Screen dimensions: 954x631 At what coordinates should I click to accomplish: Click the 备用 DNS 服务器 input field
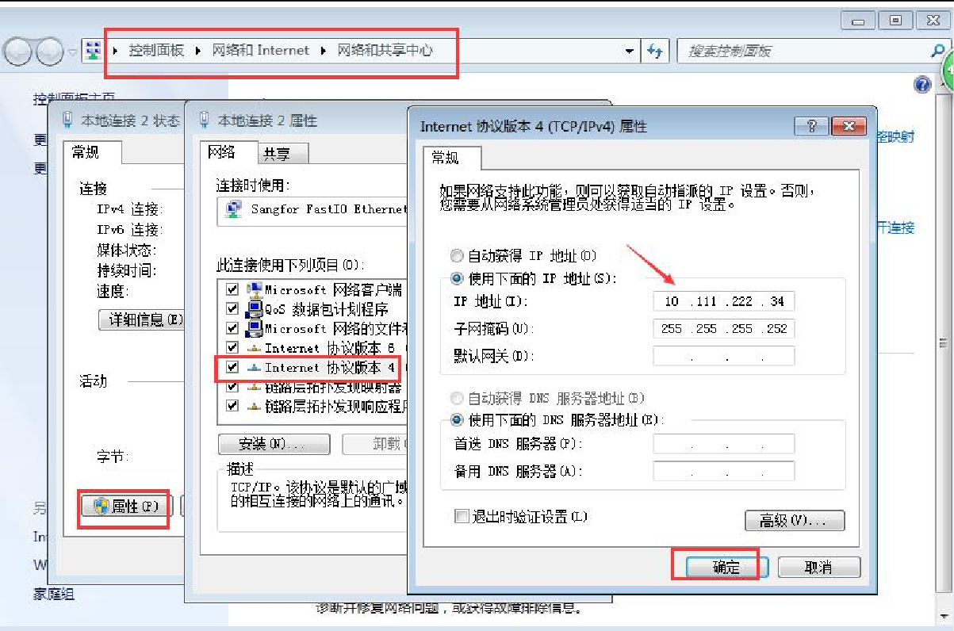point(723,471)
